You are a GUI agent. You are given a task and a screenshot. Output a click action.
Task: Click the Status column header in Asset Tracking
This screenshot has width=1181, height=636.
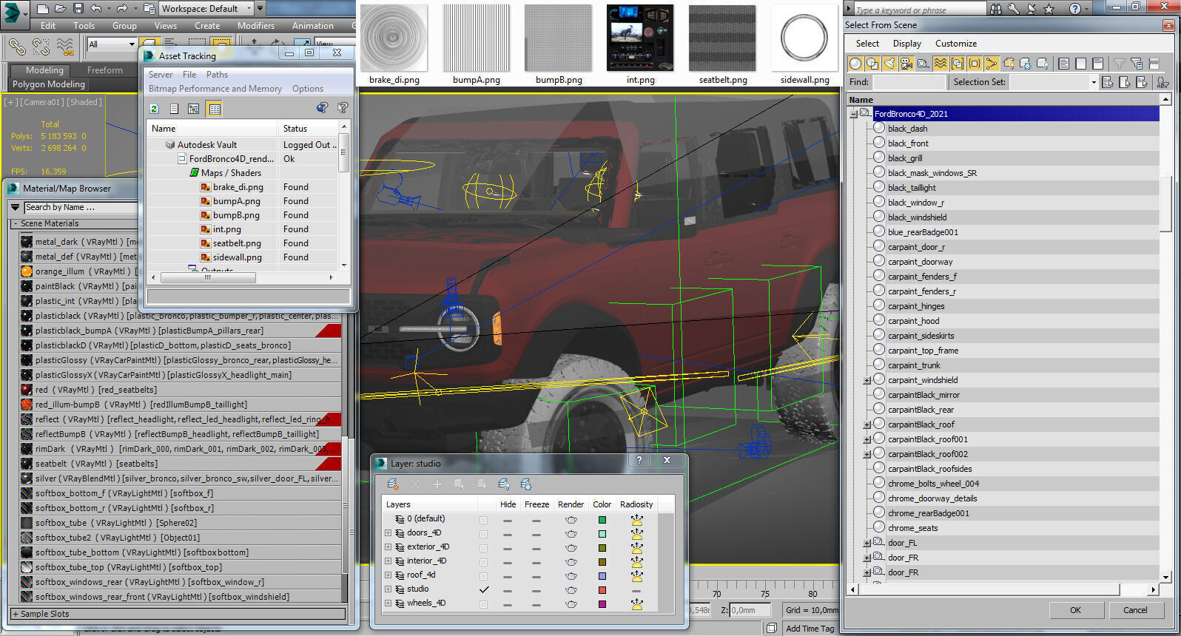tap(309, 129)
